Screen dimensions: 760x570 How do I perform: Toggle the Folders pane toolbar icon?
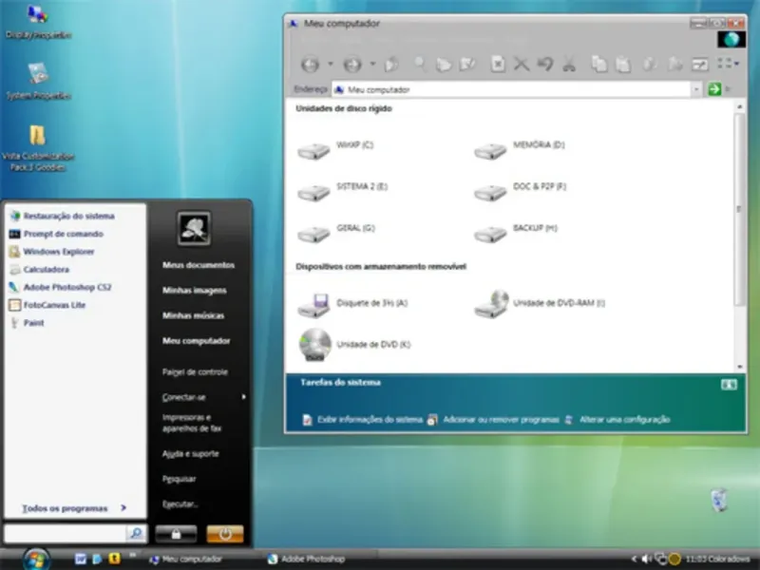click(x=444, y=64)
